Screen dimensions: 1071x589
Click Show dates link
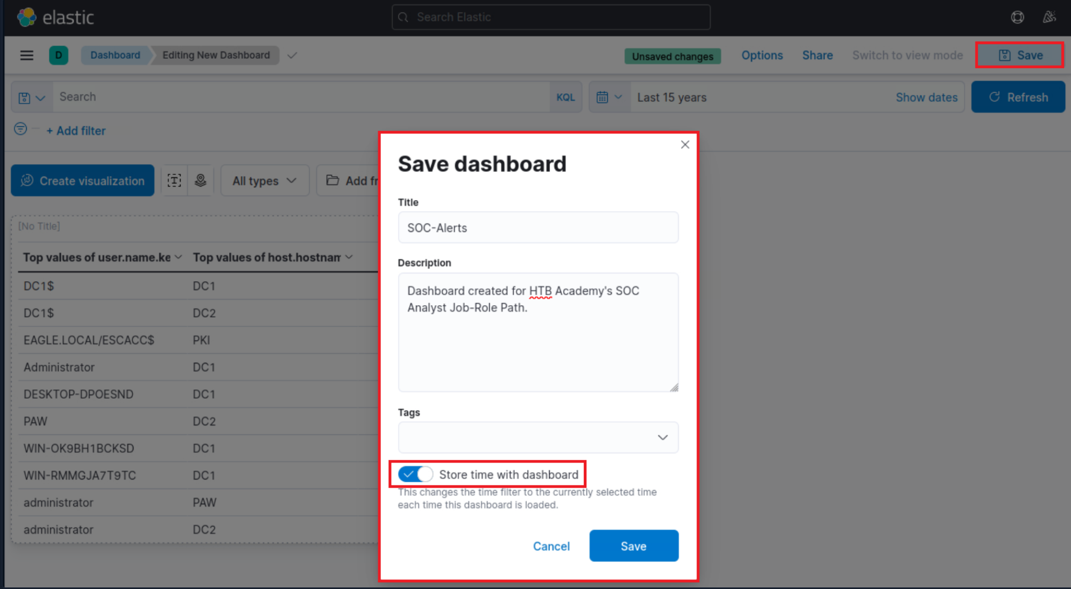pos(926,98)
